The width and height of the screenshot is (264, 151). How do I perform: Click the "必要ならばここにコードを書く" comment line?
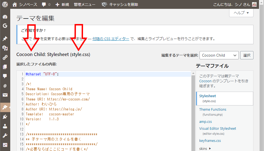(57, 149)
